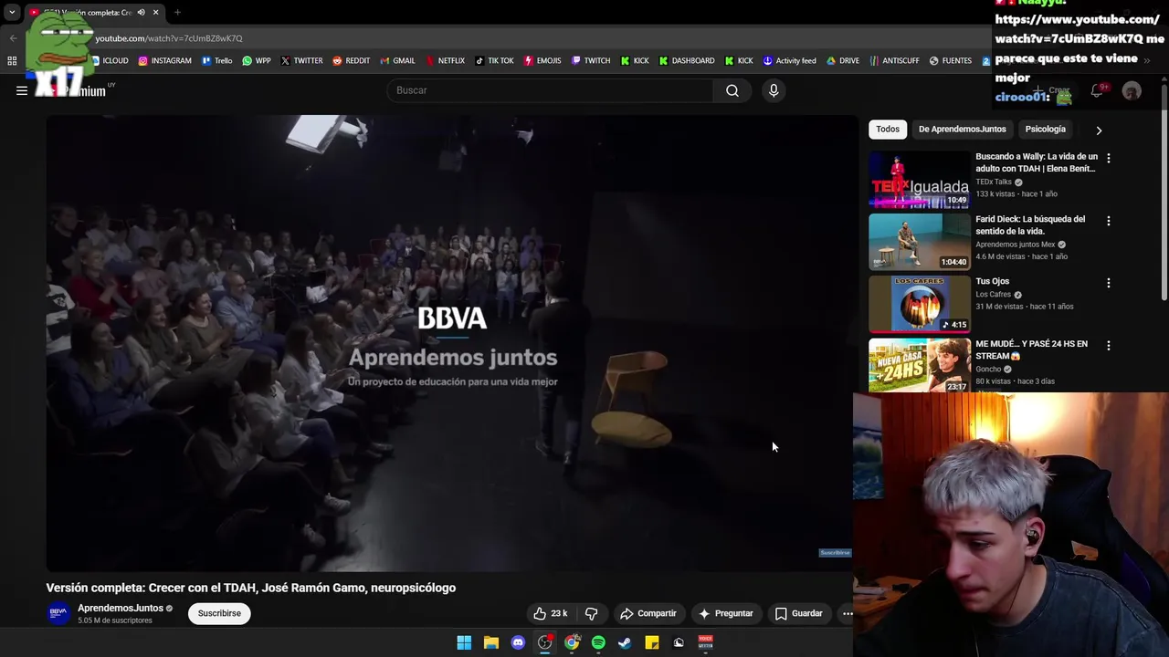Open the NETFLIX bookmark
This screenshot has height=657, width=1169.
tap(444, 60)
